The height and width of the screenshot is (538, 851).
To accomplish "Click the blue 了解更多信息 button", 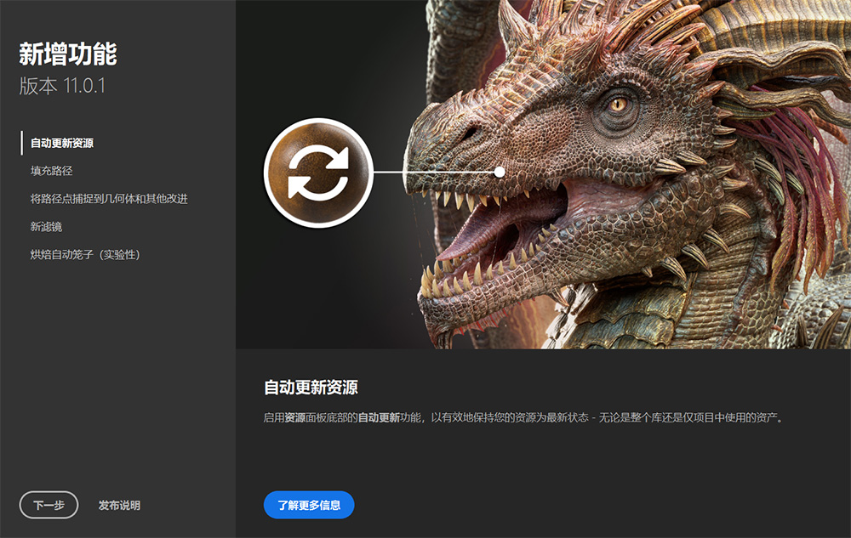I will click(x=309, y=505).
